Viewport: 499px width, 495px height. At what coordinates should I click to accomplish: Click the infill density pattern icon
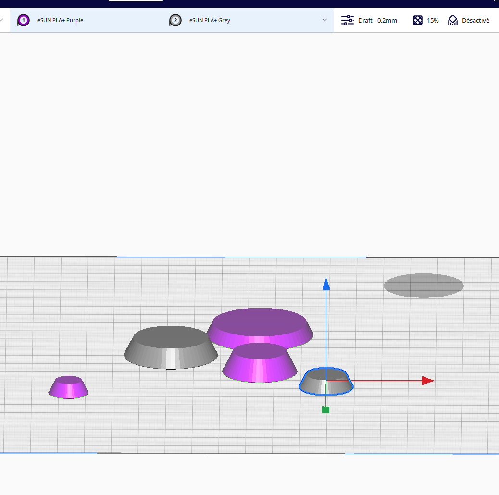[x=418, y=20]
